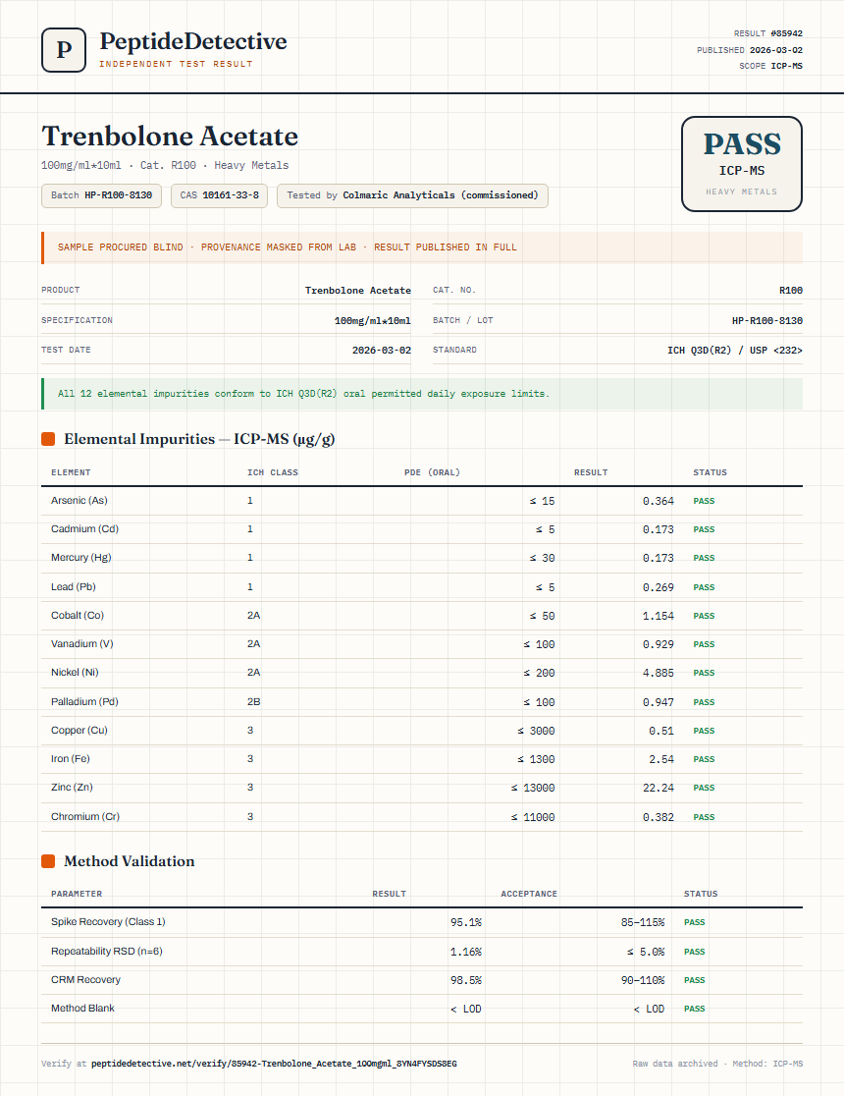Click the Cadmium (Cd) row label
This screenshot has height=1096, width=844.
coord(84,529)
